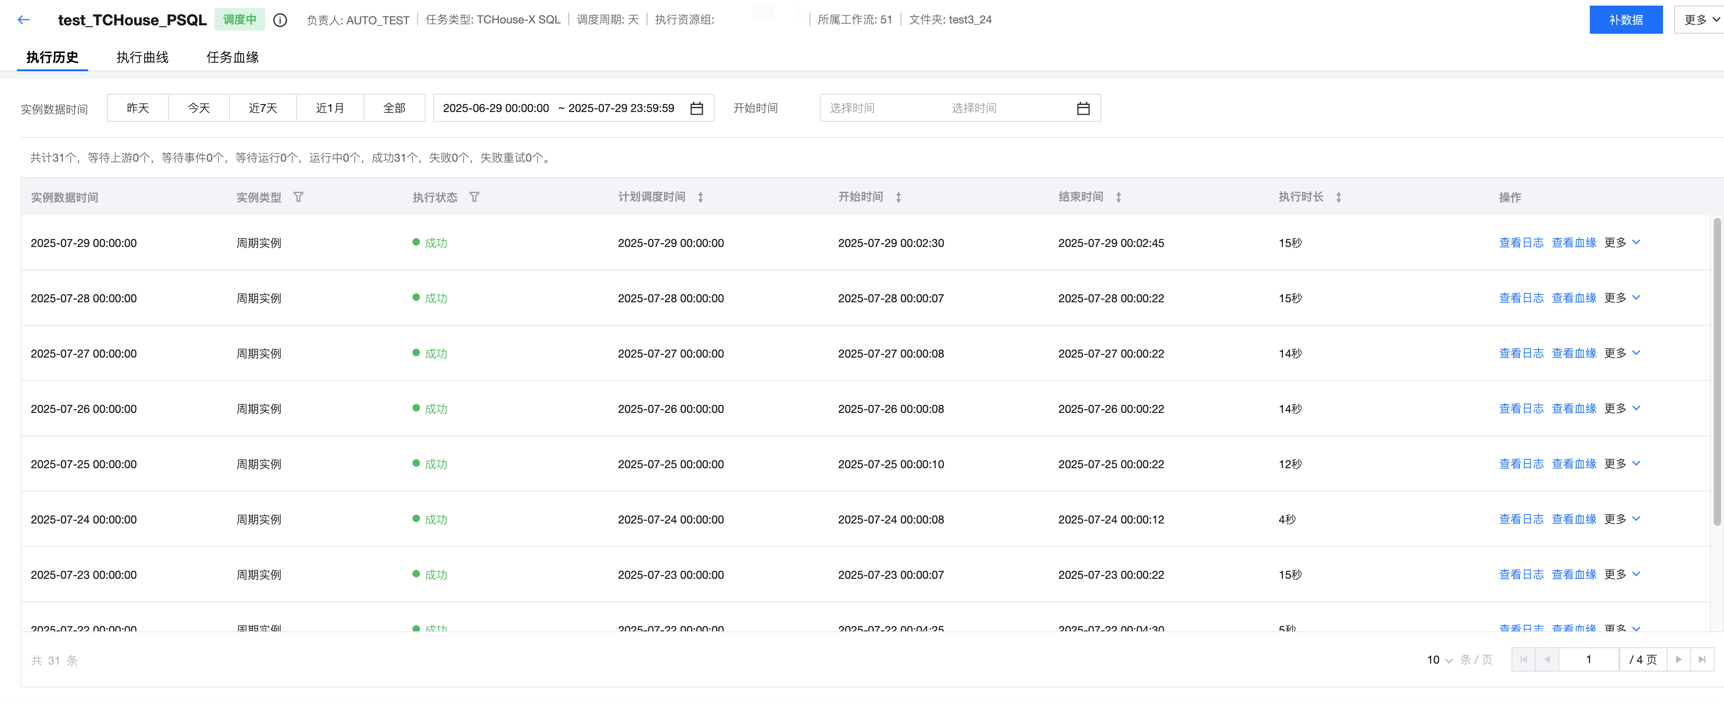
Task: Click the 补数据 button
Action: click(x=1625, y=20)
